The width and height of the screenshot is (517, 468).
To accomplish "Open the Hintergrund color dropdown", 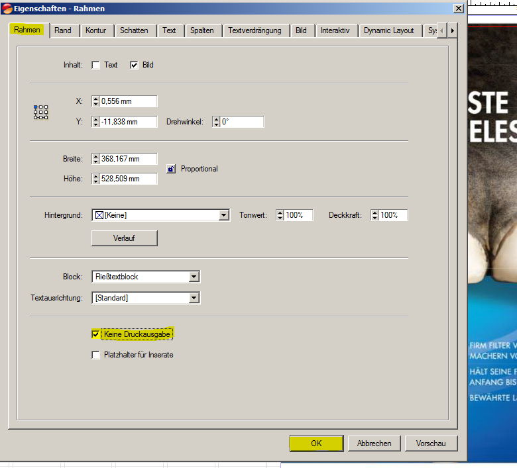I will (223, 215).
